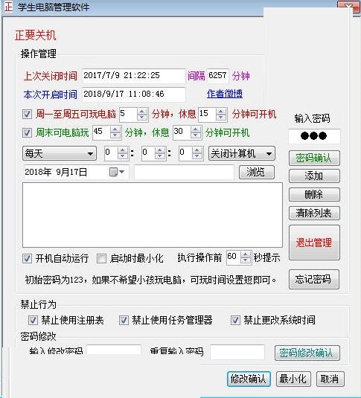Click the 取消 cancel button

click(330, 379)
